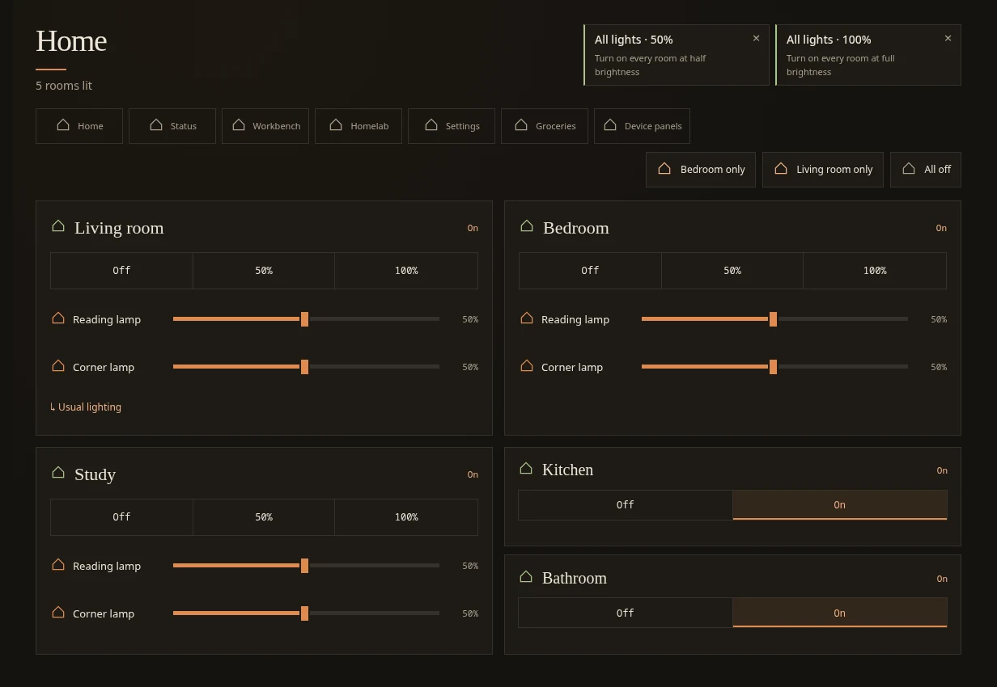This screenshot has height=687, width=997.
Task: Click the house icon beside Bathroom title
Action: [526, 577]
